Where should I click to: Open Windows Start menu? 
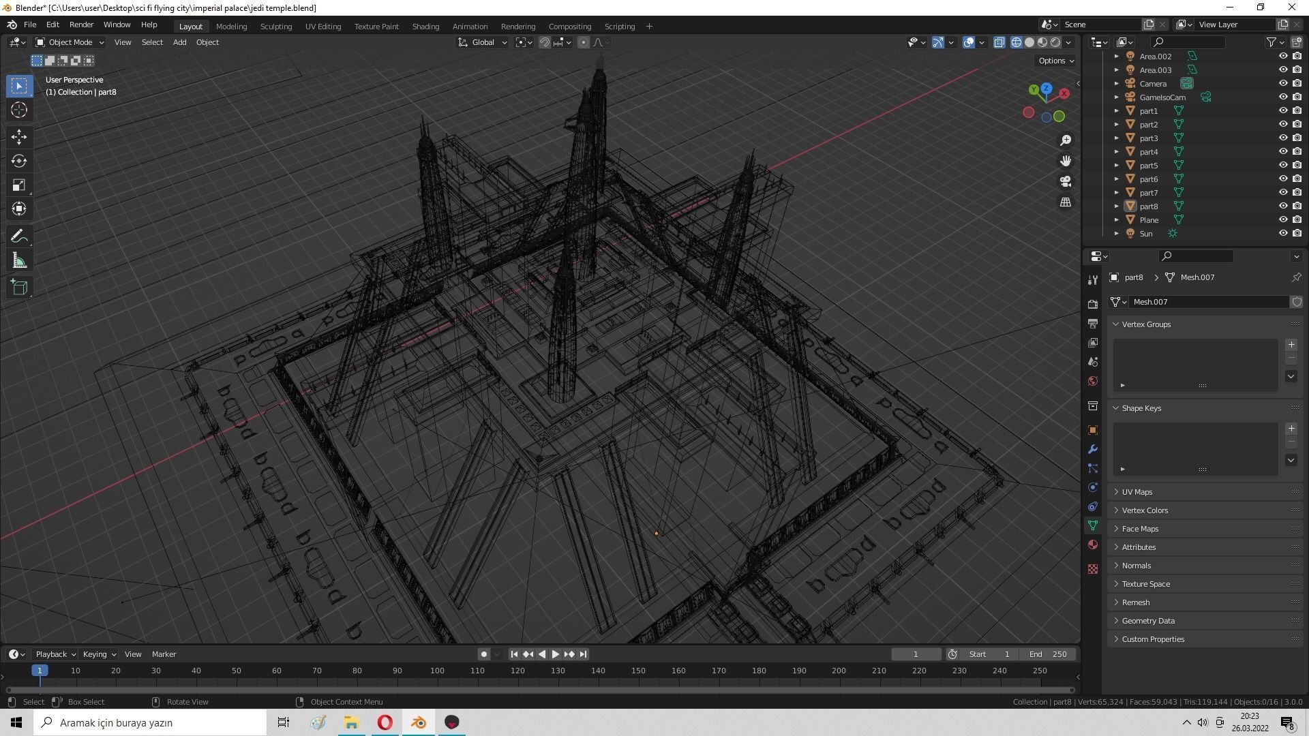pyautogui.click(x=16, y=722)
